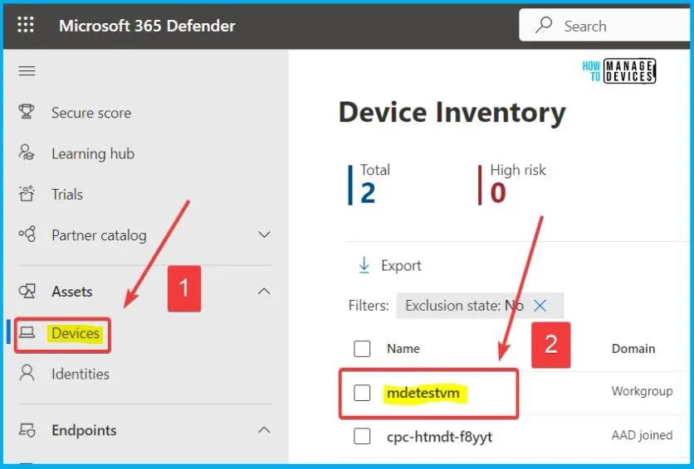Collapse navigation with hamburger menu icon

(x=27, y=70)
